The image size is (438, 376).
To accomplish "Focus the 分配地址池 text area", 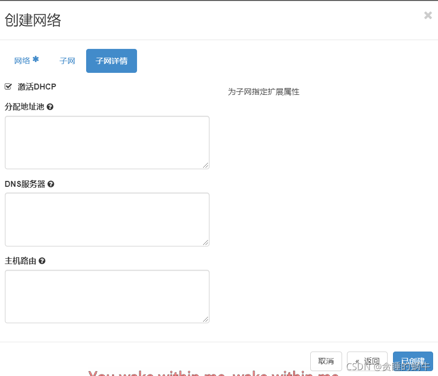I will pyautogui.click(x=107, y=143).
